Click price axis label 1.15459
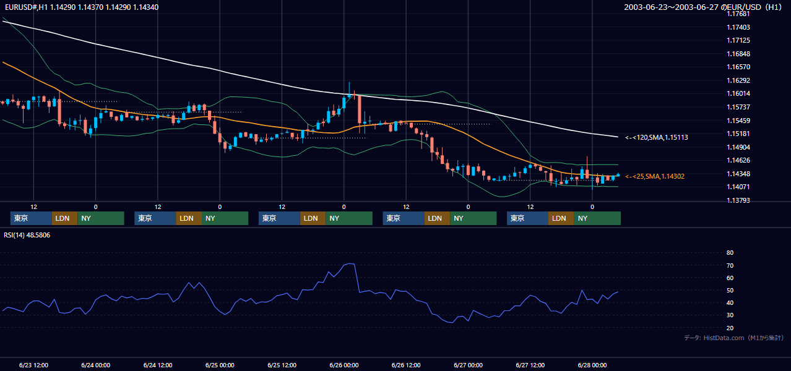Viewport: 791px width, 371px height. (738, 121)
